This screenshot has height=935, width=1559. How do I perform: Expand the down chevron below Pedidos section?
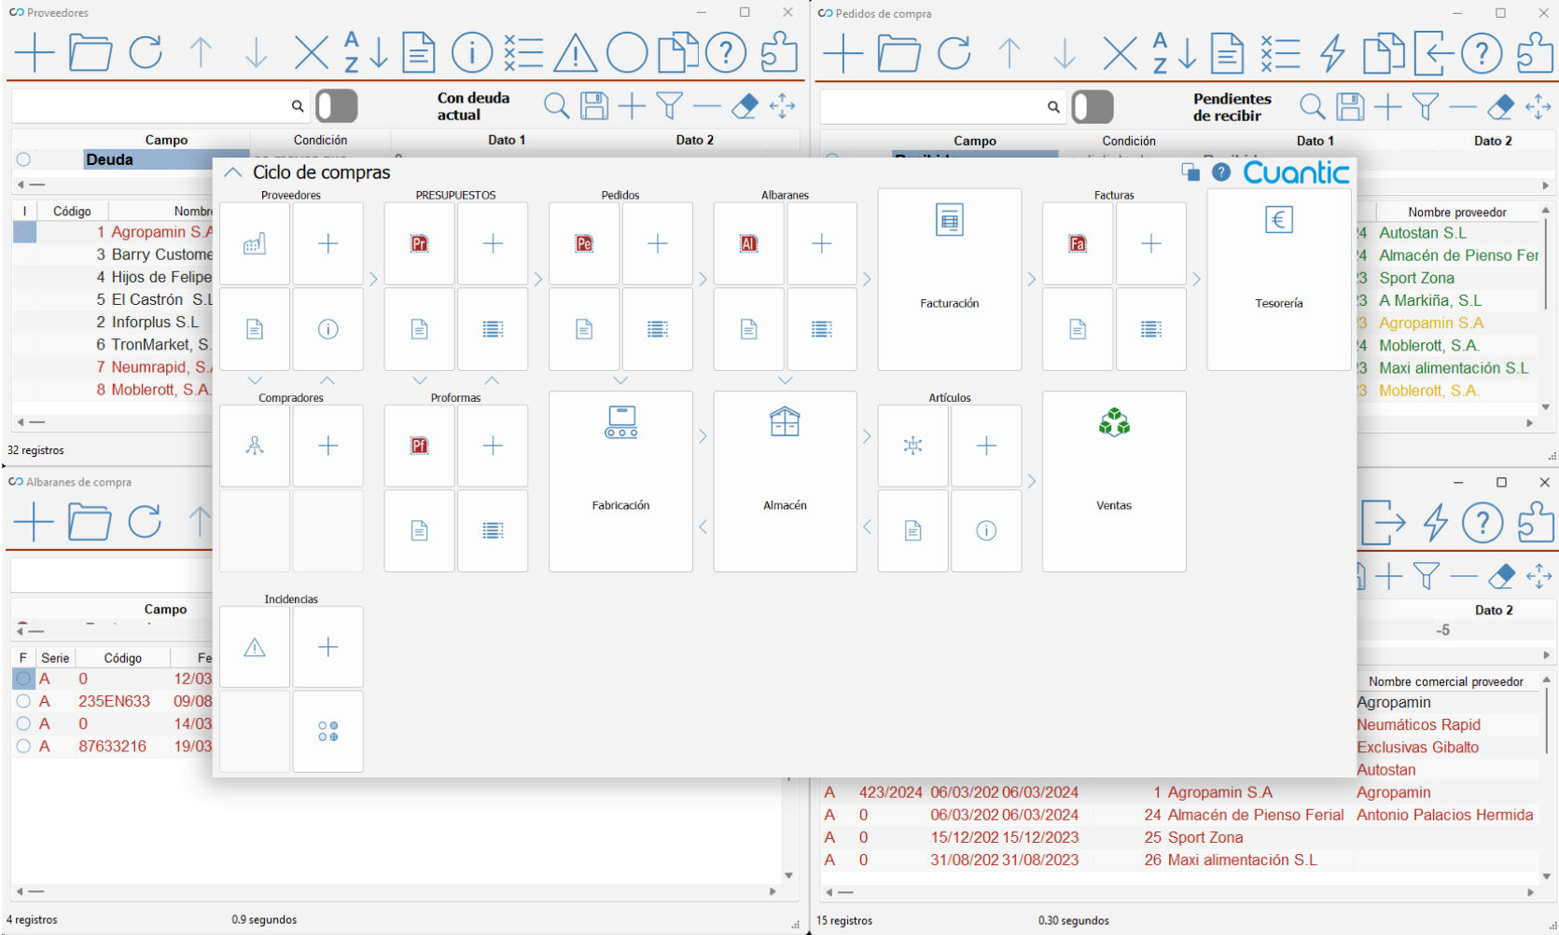click(620, 380)
